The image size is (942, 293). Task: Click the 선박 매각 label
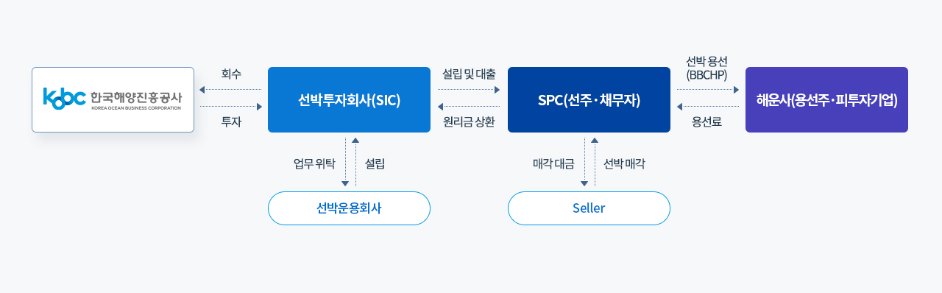click(x=624, y=163)
